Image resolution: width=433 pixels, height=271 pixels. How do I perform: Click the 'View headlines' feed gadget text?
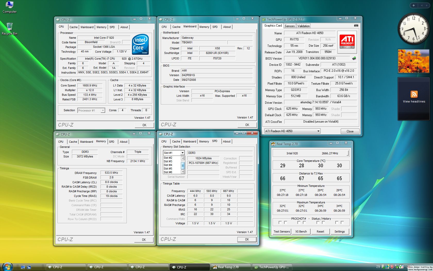tap(414, 102)
